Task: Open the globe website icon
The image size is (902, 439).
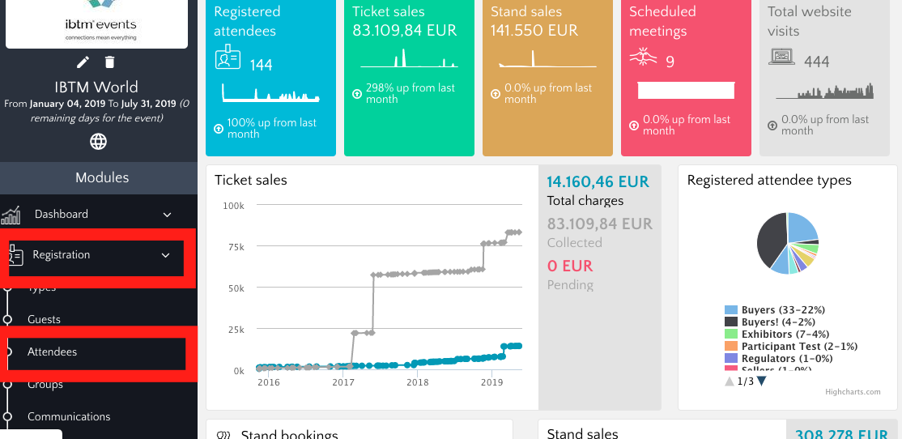Action: (x=98, y=142)
